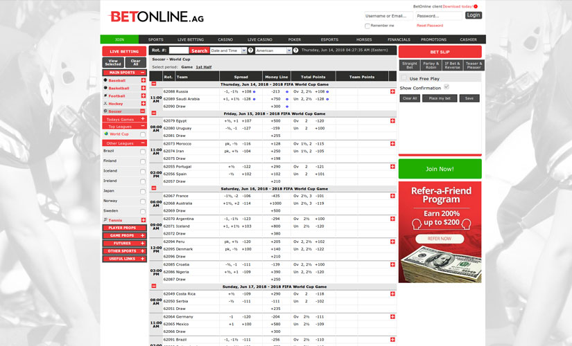Expand the Football sport plus icon
572x346 pixels.
coord(143,95)
